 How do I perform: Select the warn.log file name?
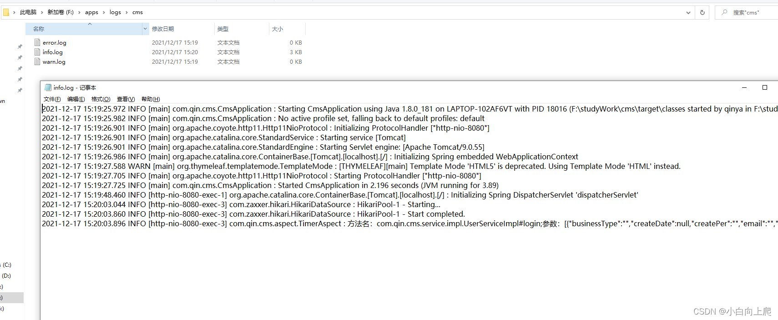54,61
